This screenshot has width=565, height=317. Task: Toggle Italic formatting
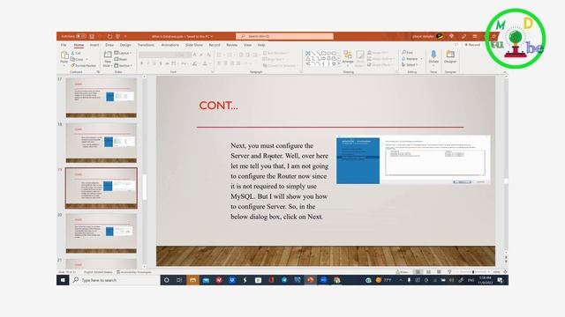tap(148, 63)
